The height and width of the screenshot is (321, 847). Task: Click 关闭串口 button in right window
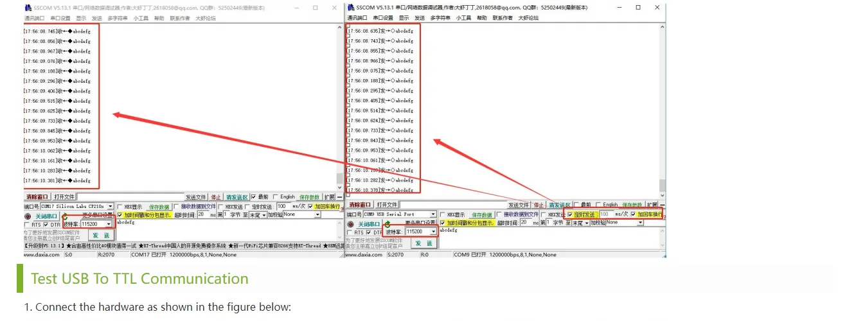(369, 224)
